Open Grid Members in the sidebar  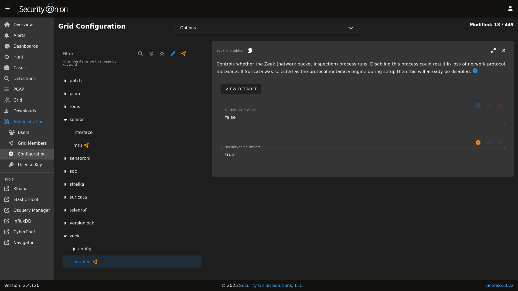(x=32, y=143)
